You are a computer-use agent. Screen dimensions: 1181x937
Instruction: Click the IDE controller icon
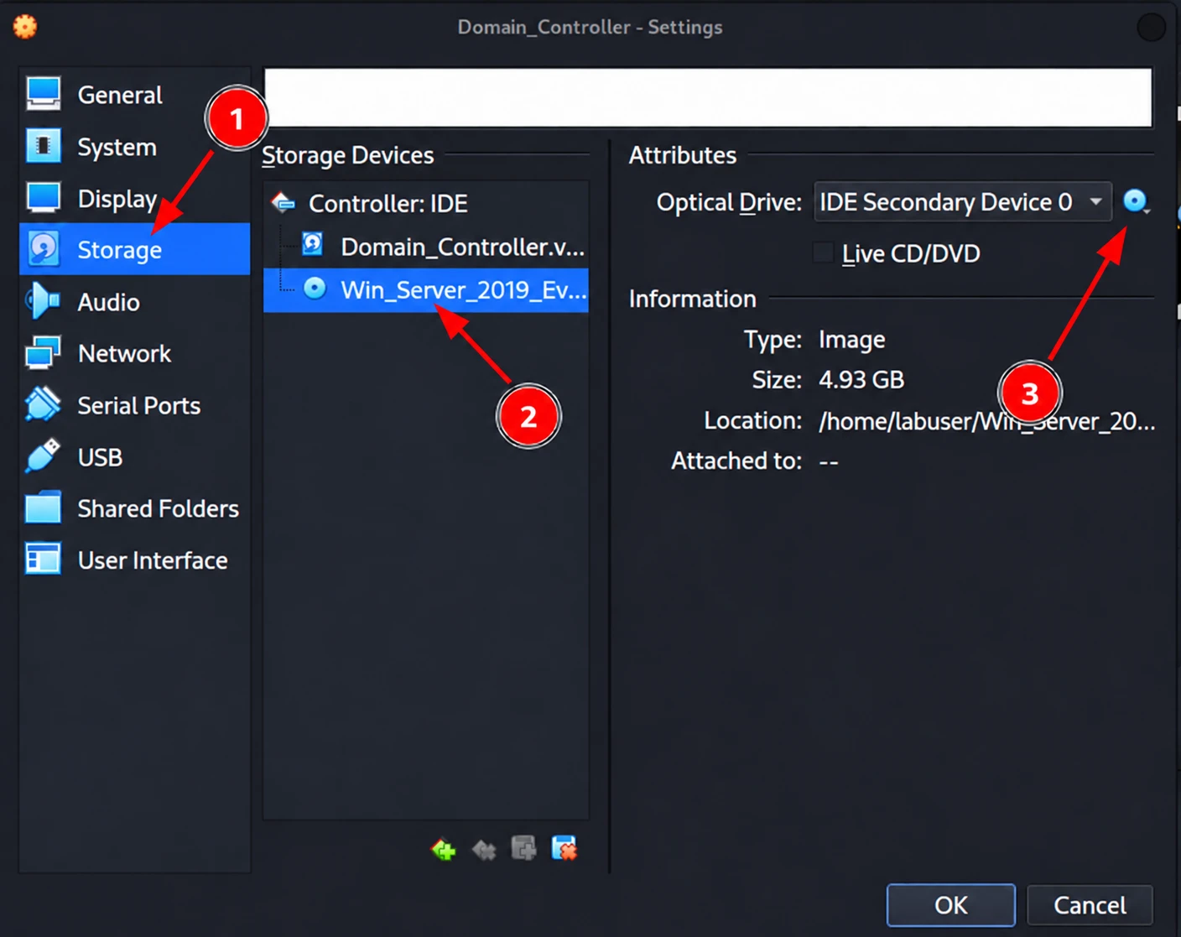pos(283,203)
